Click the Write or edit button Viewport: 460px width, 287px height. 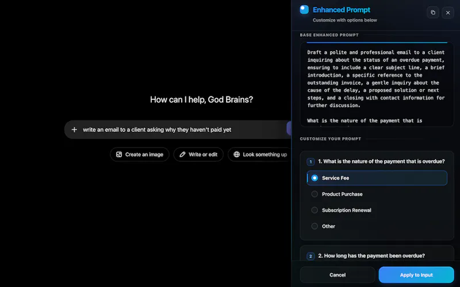click(198, 154)
